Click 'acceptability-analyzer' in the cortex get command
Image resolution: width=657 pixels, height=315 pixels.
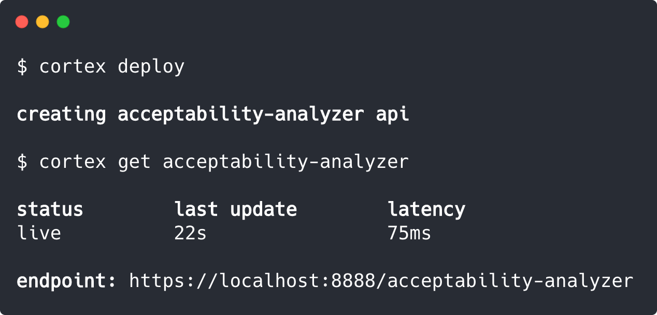(285, 162)
